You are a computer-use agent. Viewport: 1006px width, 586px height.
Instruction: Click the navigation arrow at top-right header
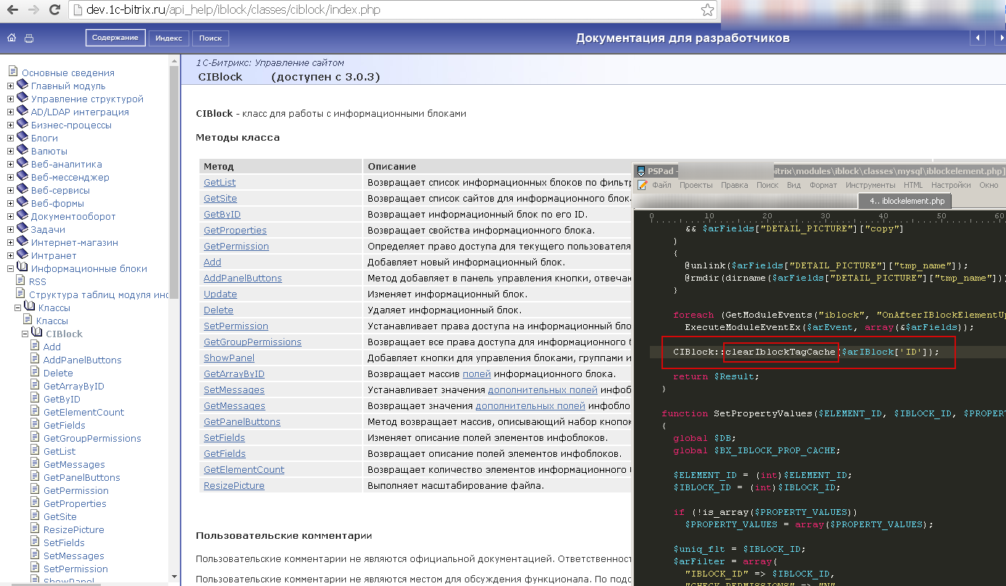point(977,37)
